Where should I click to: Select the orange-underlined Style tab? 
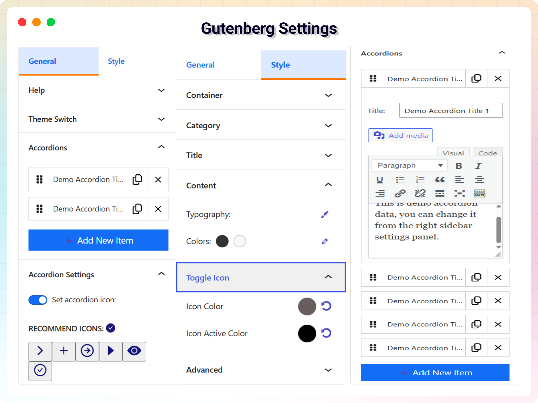303,65
